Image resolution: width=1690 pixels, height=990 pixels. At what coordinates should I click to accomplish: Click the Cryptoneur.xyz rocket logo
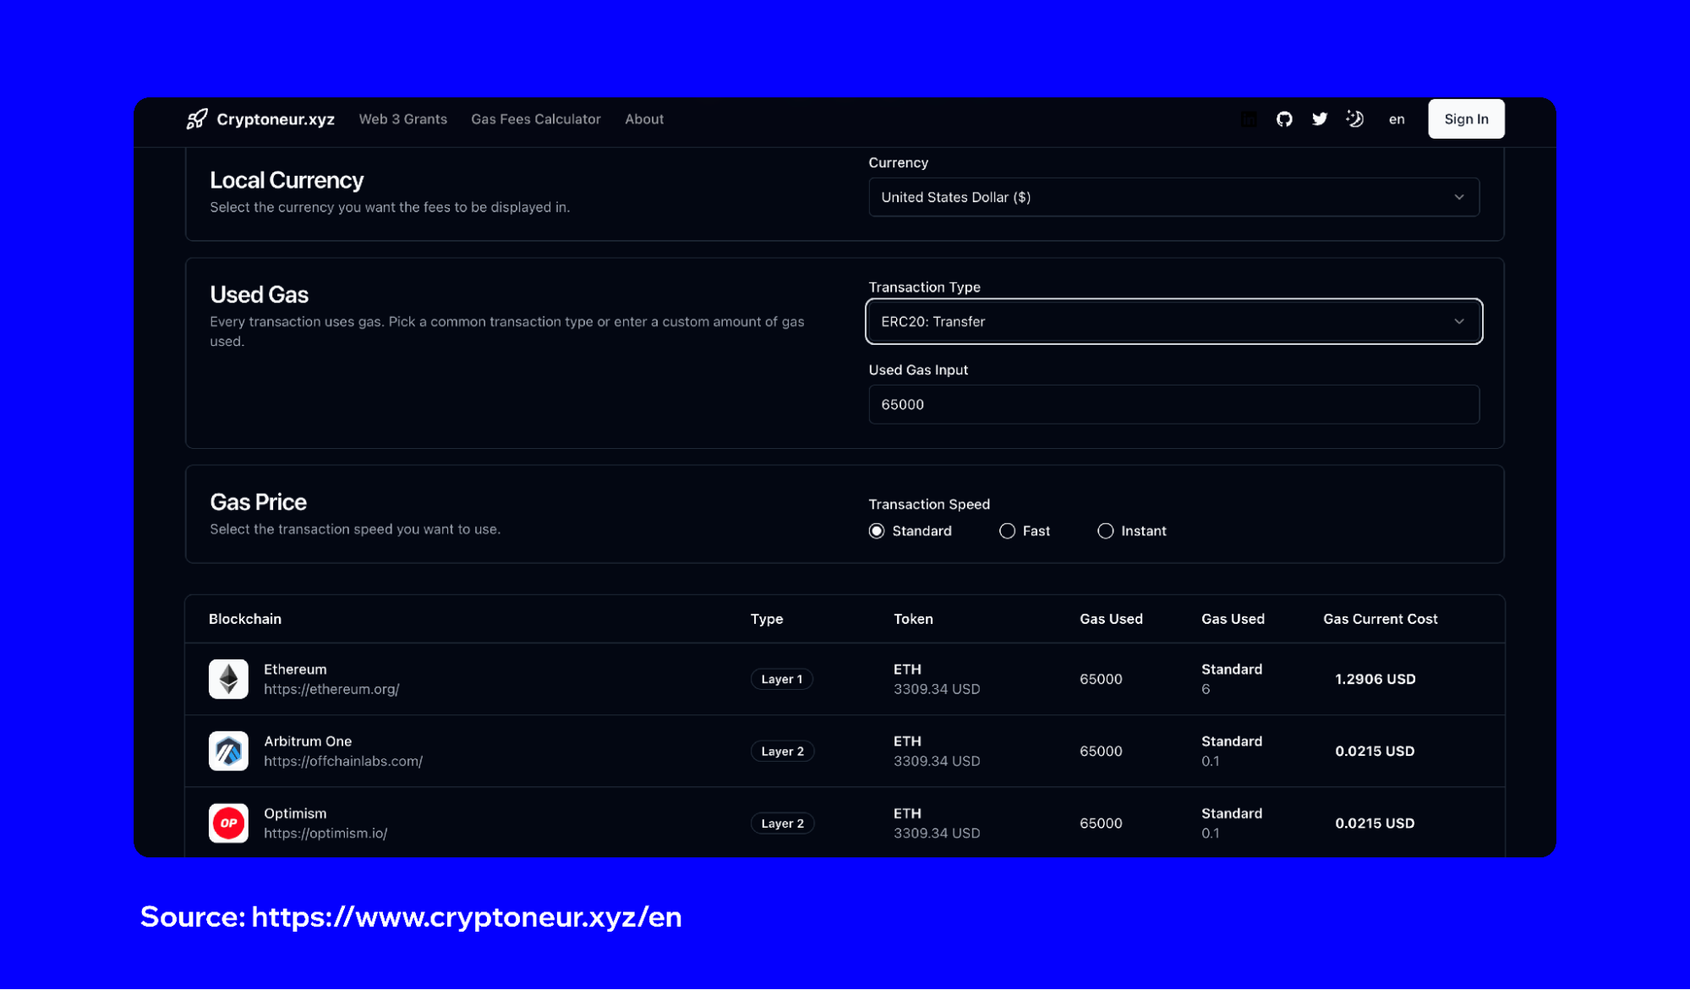coord(196,118)
